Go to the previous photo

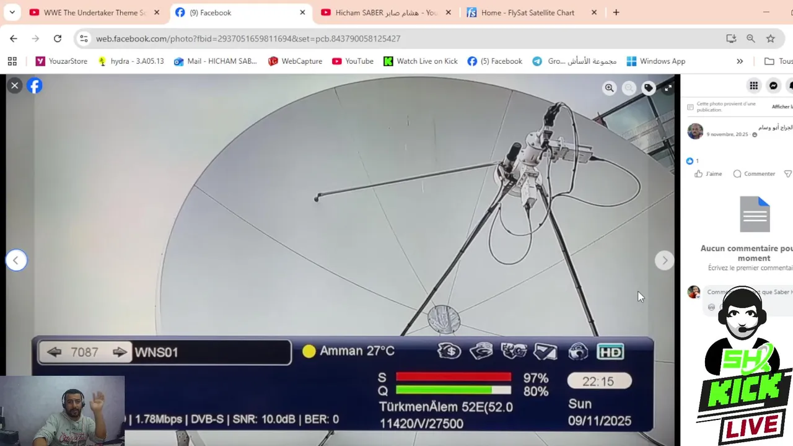pos(16,260)
